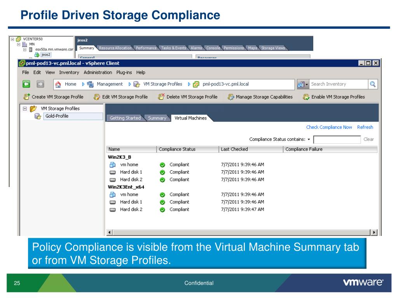Select the Virtual Machines tab
The height and width of the screenshot is (298, 398).
pos(190,118)
